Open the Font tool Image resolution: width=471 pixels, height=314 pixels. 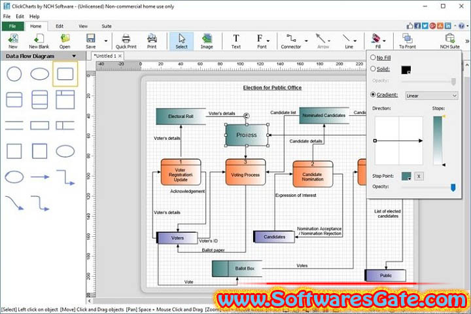click(x=260, y=41)
